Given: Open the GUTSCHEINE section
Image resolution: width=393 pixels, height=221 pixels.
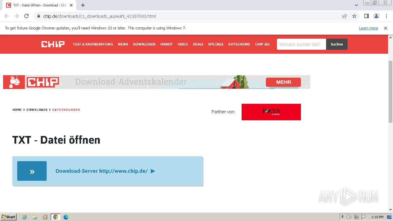Looking at the screenshot, I should coord(239,44).
